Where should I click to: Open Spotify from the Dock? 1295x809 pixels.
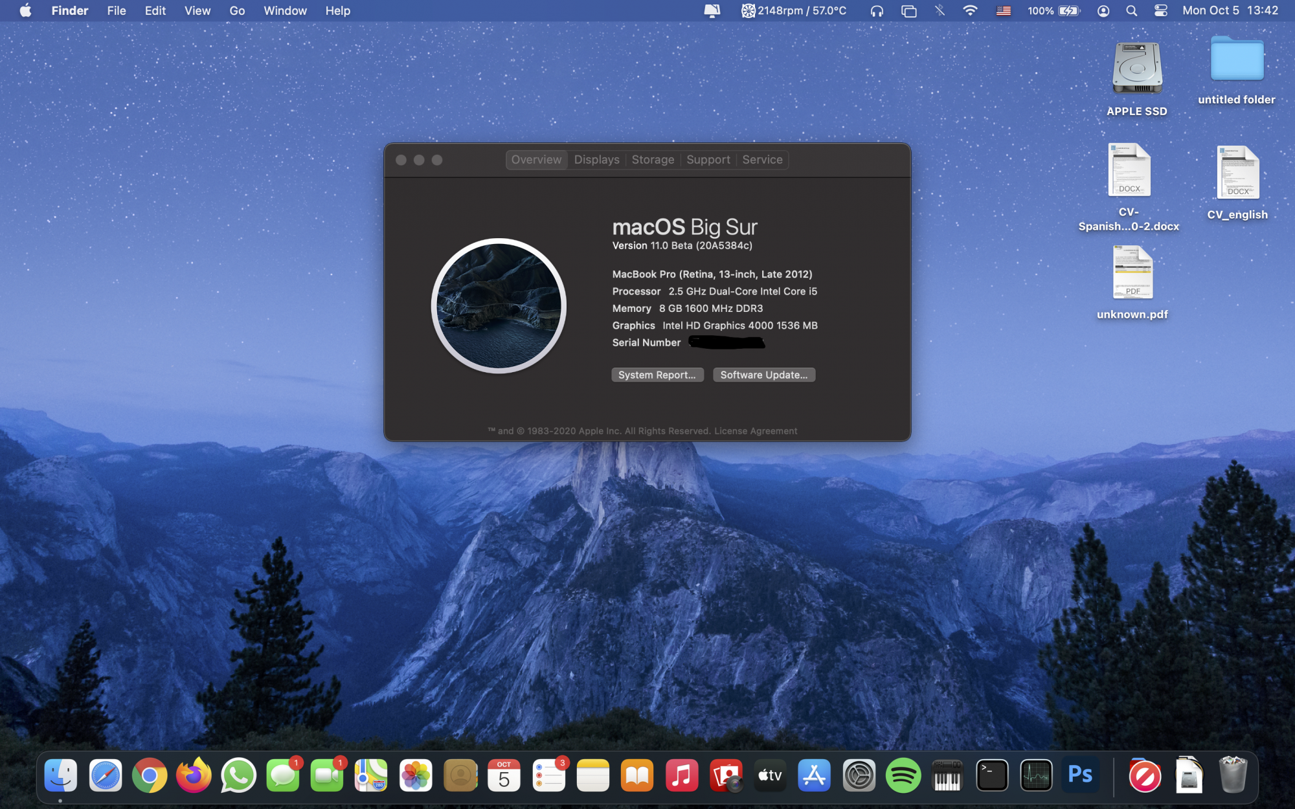(x=903, y=775)
